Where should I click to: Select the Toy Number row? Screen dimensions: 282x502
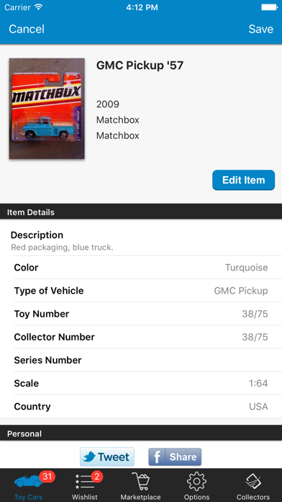click(141, 314)
